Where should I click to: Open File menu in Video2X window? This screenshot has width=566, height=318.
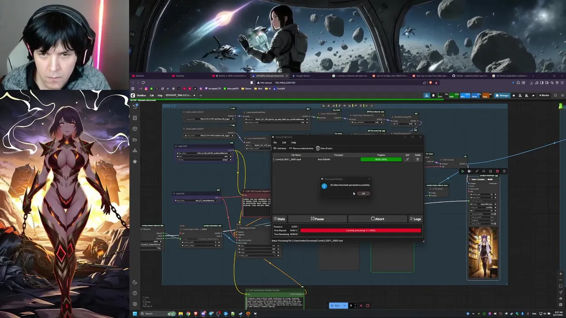pos(275,143)
